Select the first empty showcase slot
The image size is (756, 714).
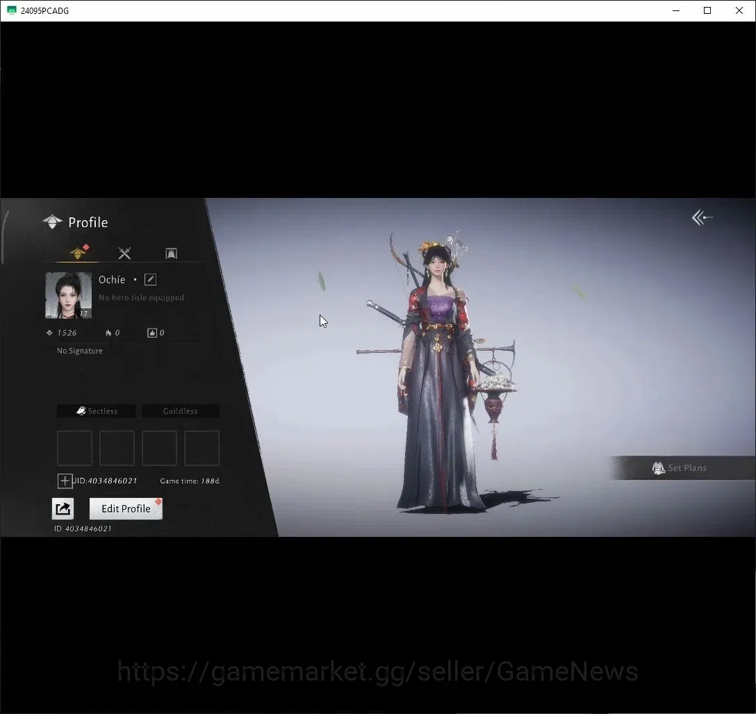click(75, 448)
